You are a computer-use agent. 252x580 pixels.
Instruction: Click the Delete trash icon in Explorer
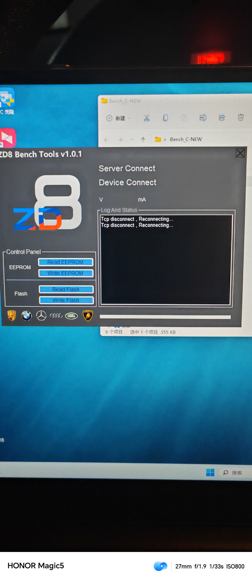[241, 117]
